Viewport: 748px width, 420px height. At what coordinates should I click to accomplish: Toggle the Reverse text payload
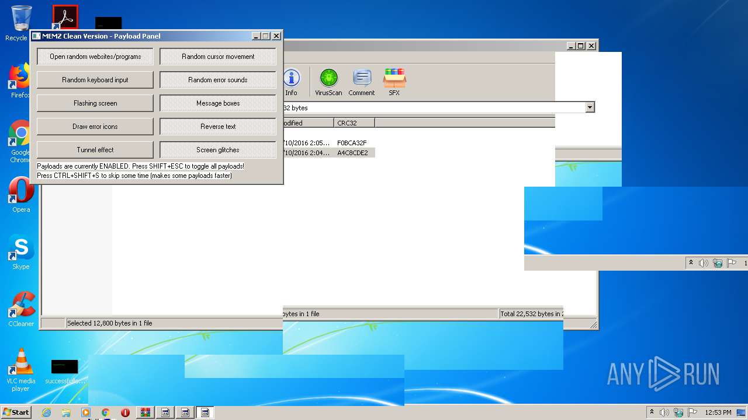point(218,127)
